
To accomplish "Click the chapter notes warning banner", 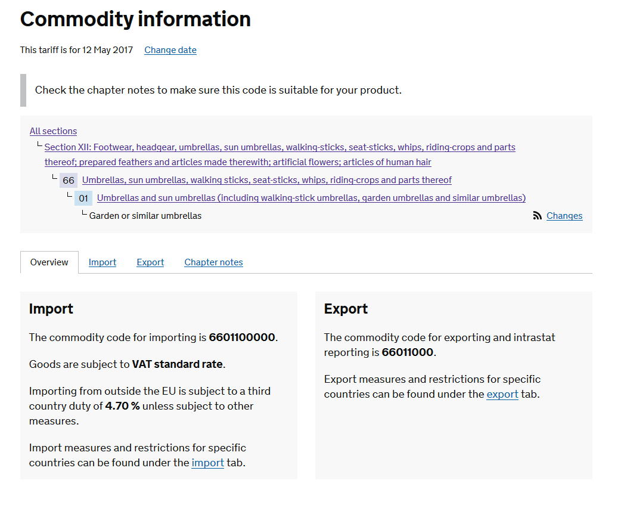I will 217,90.
